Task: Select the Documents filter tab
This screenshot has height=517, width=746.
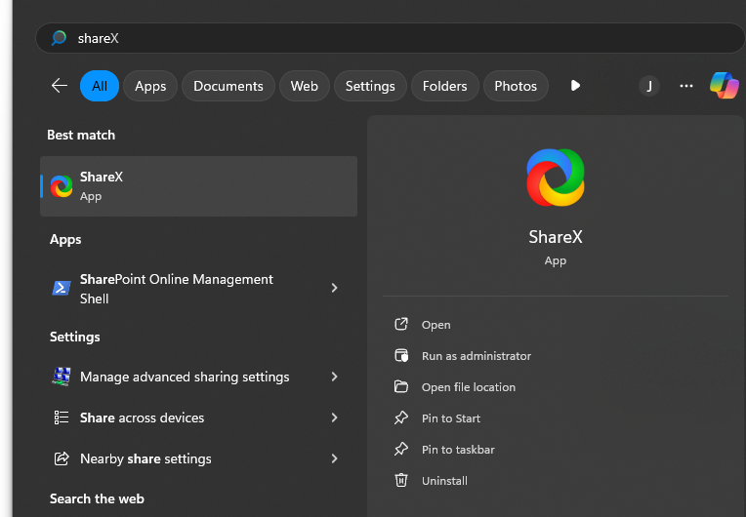Action: (x=228, y=86)
